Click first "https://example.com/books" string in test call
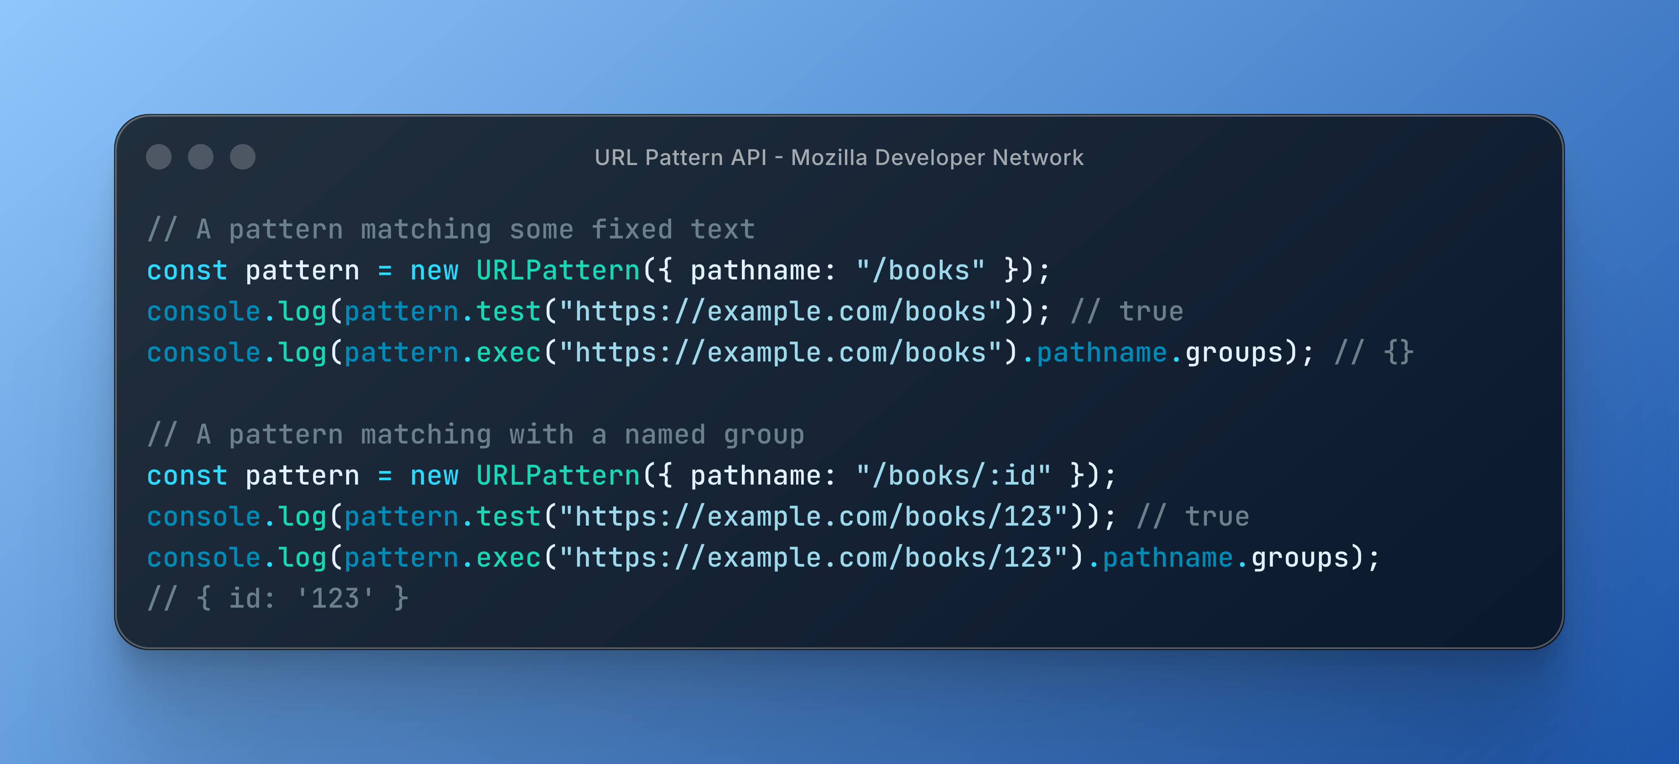This screenshot has height=764, width=1679. [x=780, y=311]
